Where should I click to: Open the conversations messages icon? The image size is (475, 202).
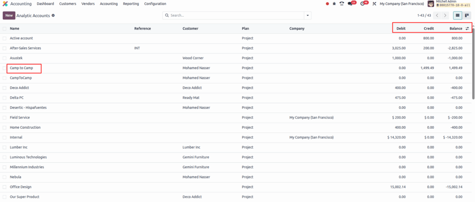[x=350, y=4]
